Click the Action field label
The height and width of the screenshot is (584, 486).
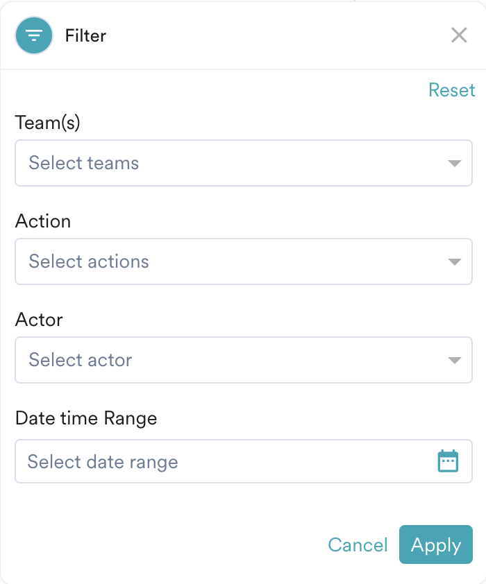(43, 221)
